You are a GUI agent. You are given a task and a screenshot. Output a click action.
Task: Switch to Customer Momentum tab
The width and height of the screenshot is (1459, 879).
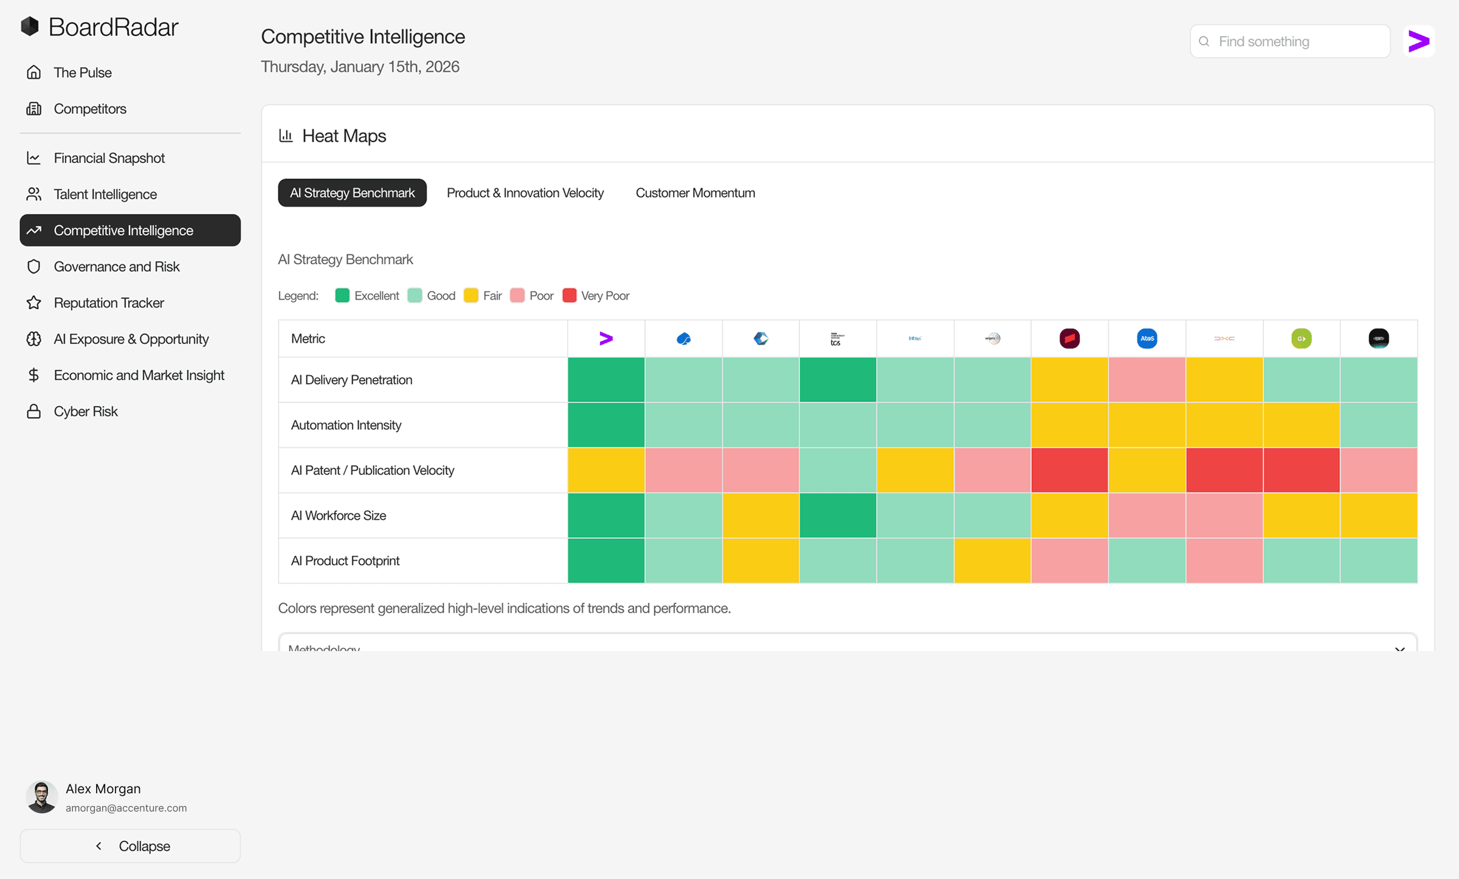(695, 193)
